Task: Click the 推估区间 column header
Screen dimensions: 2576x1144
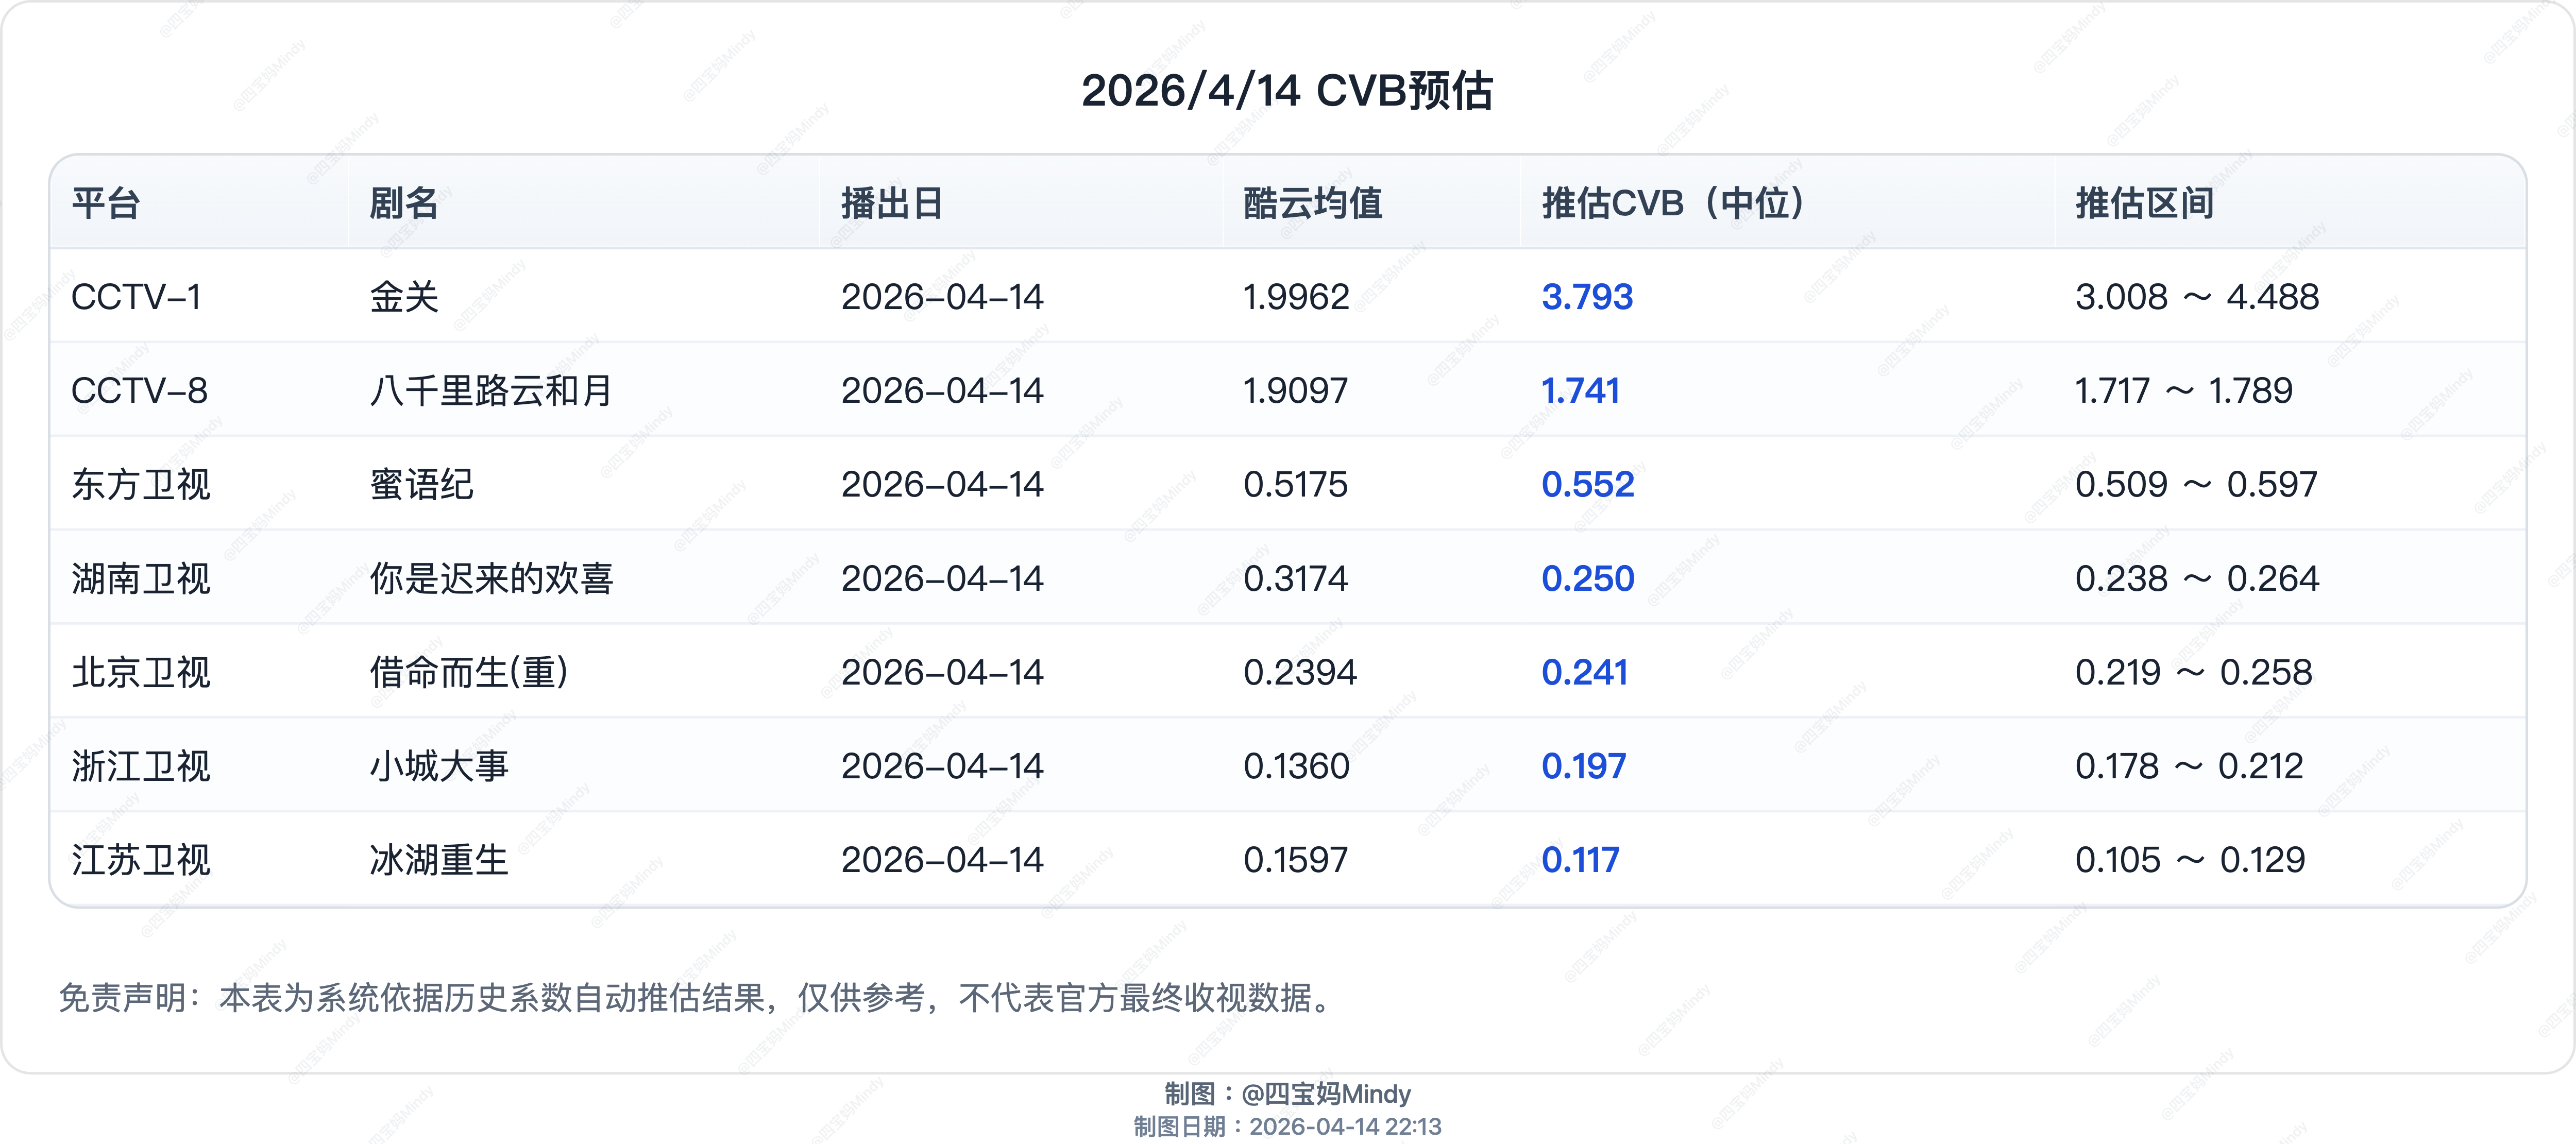Action: tap(2144, 203)
